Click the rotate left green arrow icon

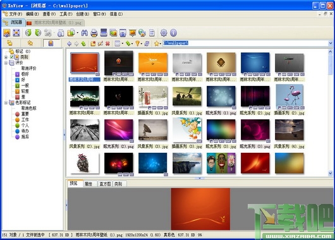click(28, 33)
